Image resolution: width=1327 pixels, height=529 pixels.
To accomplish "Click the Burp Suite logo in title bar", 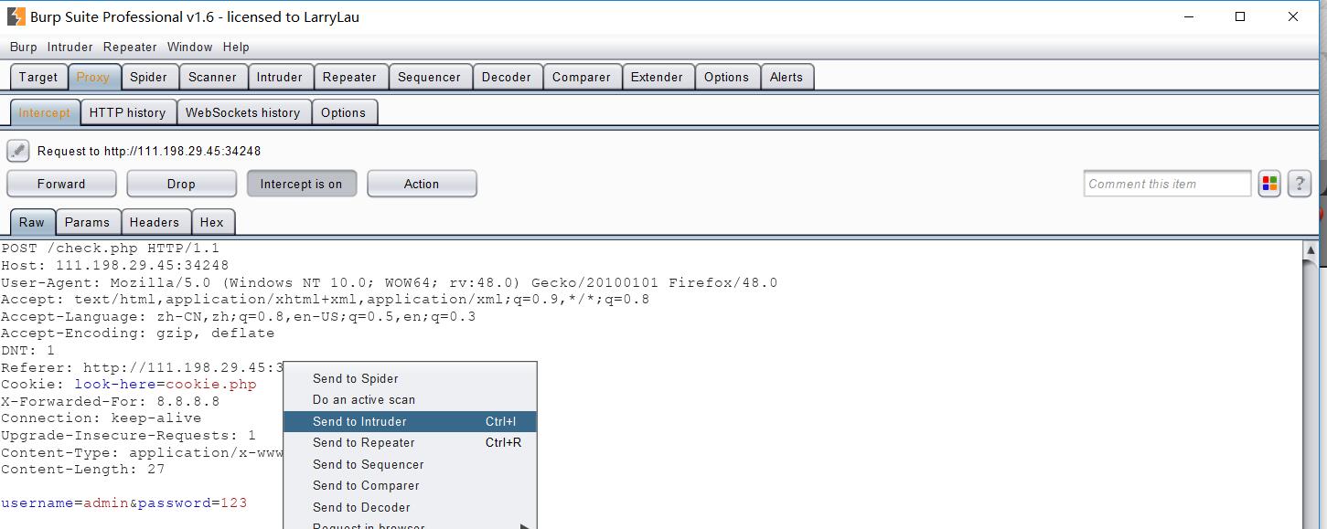I will pyautogui.click(x=16, y=16).
